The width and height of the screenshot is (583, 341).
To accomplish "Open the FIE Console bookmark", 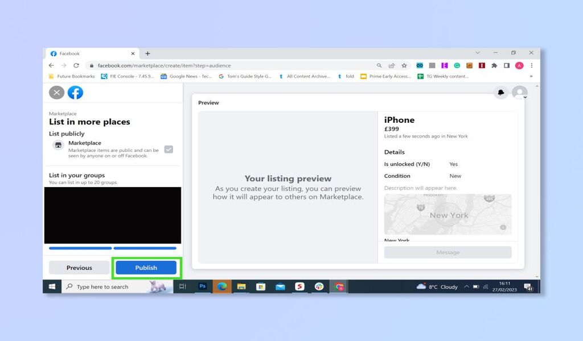I will [127, 76].
